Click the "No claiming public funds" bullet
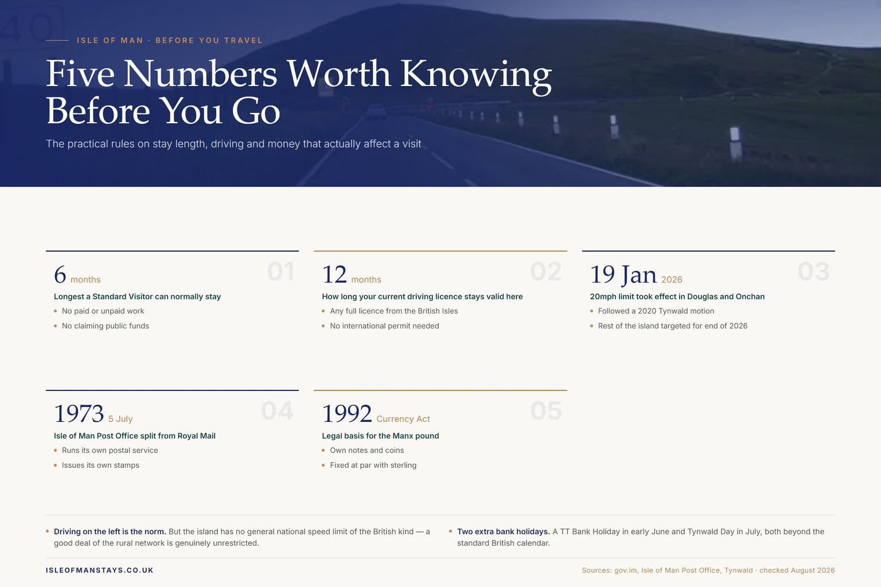 [106, 326]
